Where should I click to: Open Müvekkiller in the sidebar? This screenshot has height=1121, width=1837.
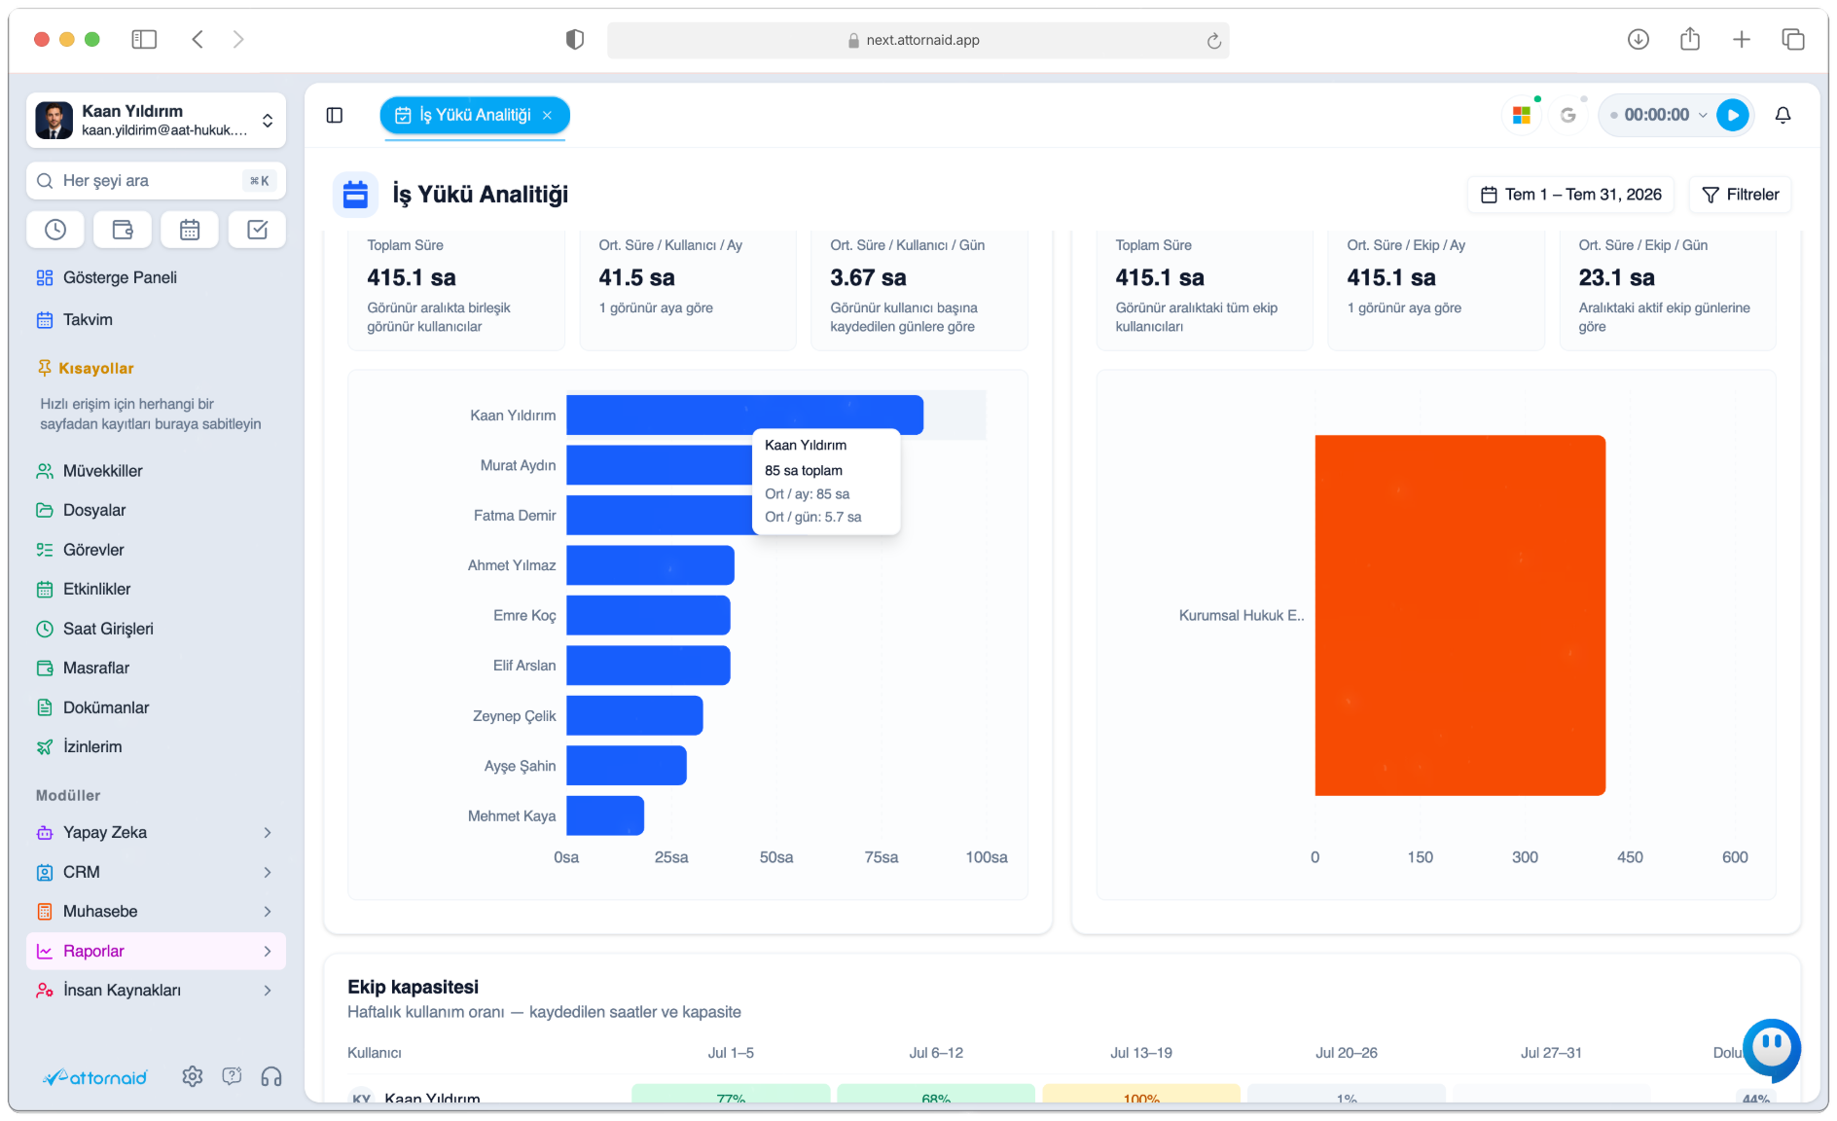click(156, 471)
